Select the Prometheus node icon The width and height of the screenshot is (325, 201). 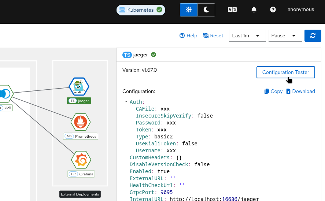coord(81,122)
